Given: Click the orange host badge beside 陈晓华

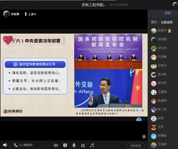Looking at the screenshot, I should (x=170, y=31).
